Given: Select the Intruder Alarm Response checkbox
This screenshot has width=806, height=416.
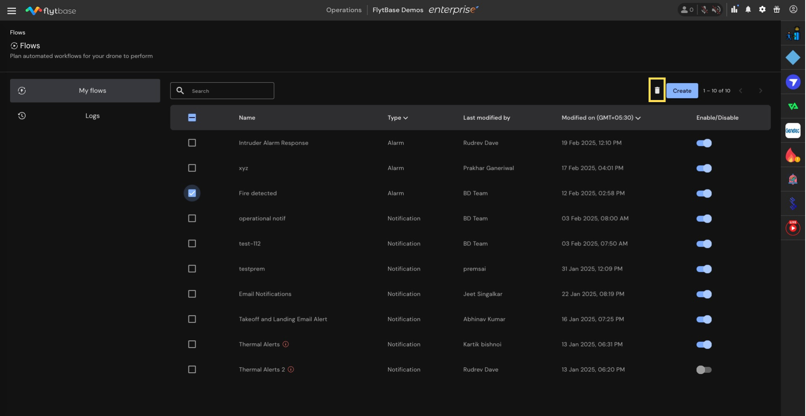Looking at the screenshot, I should point(192,143).
